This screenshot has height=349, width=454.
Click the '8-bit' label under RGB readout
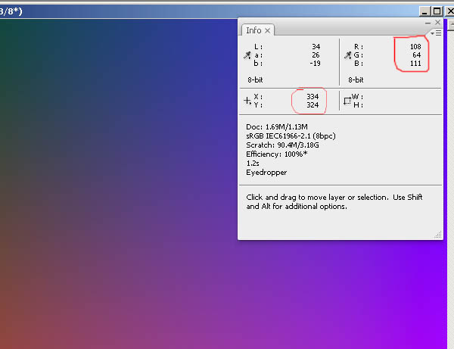(x=356, y=80)
